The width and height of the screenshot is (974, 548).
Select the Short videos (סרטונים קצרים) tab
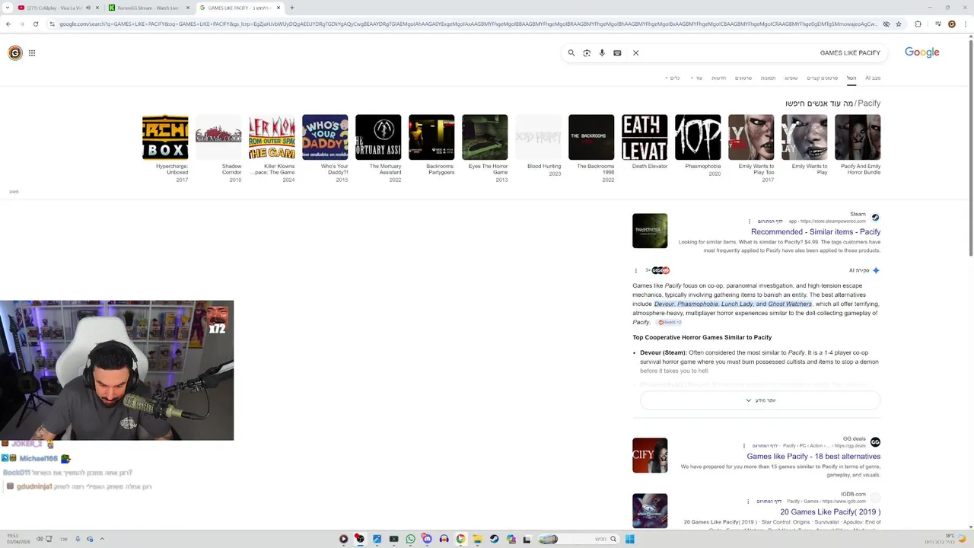822,78
